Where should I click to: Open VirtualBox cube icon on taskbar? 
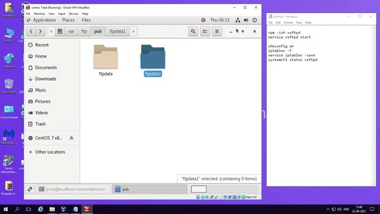coord(64,209)
